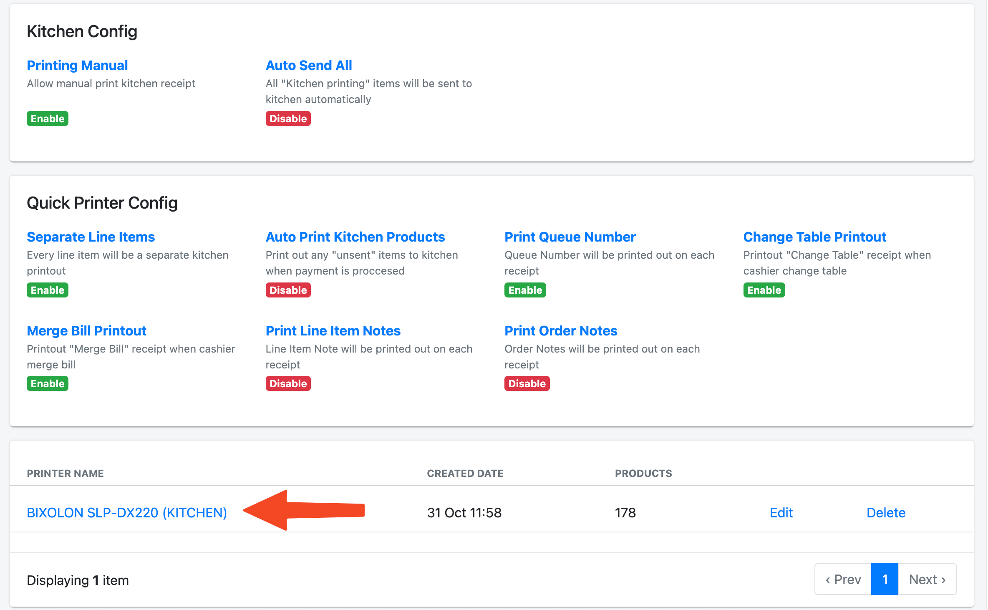Viewport: 988px width, 610px height.
Task: Open Print Order Notes setting
Action: (561, 331)
